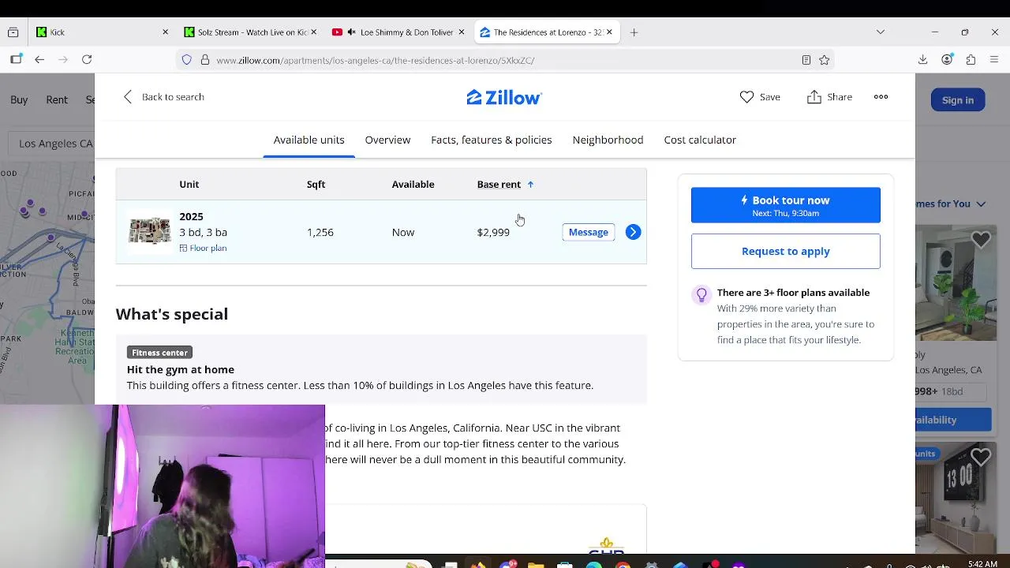Click the lightbulb floor plans tip icon

701,295
